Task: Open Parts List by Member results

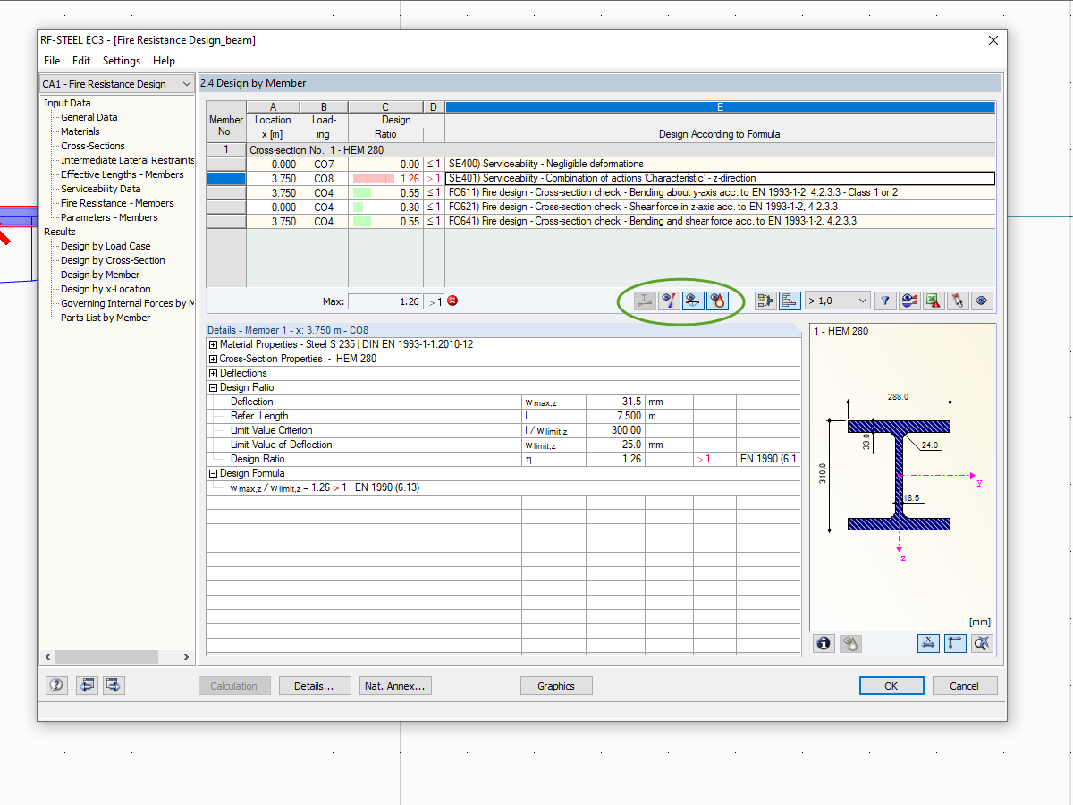Action: [x=106, y=318]
